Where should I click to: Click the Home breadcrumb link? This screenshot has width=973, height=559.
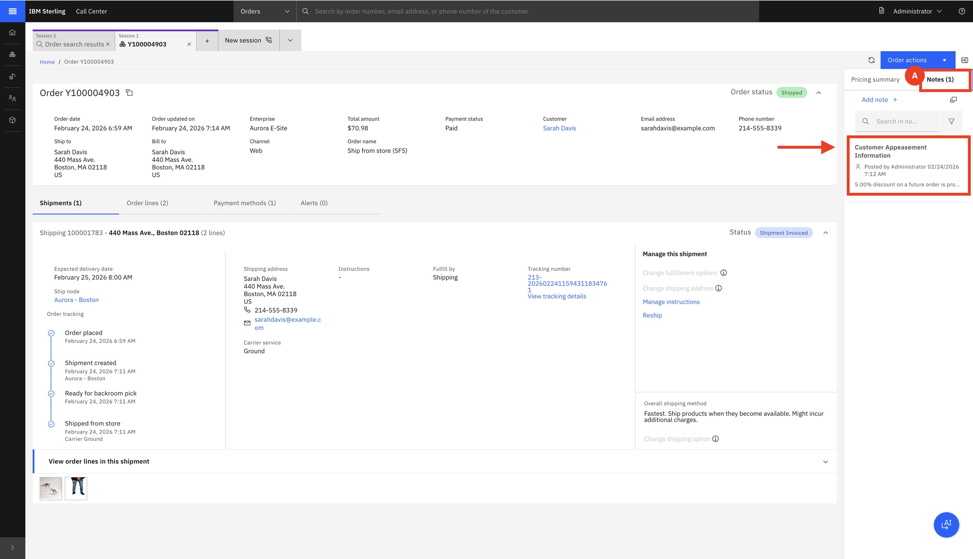47,62
